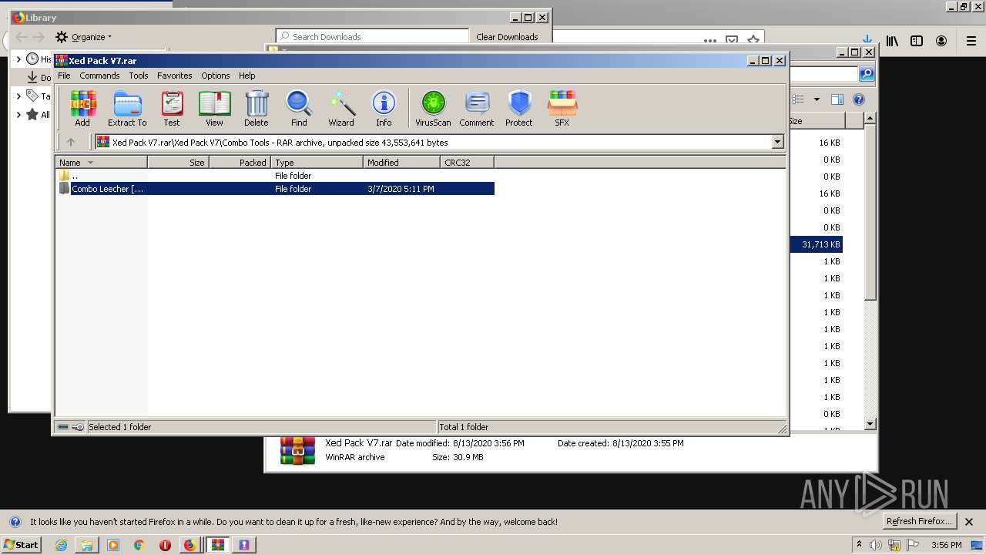This screenshot has width=986, height=555.
Task: Click the Comment toolbar icon
Action: [477, 109]
